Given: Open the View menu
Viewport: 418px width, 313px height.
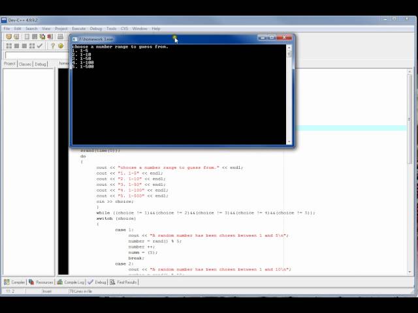Looking at the screenshot, I should pyautogui.click(x=46, y=29).
